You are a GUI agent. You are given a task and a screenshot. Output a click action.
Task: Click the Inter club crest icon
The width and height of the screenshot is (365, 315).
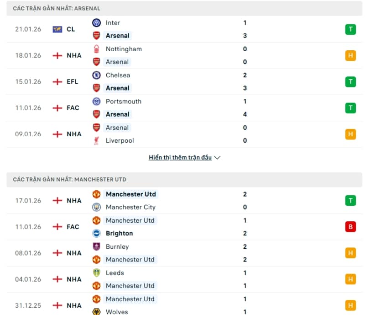coord(96,22)
